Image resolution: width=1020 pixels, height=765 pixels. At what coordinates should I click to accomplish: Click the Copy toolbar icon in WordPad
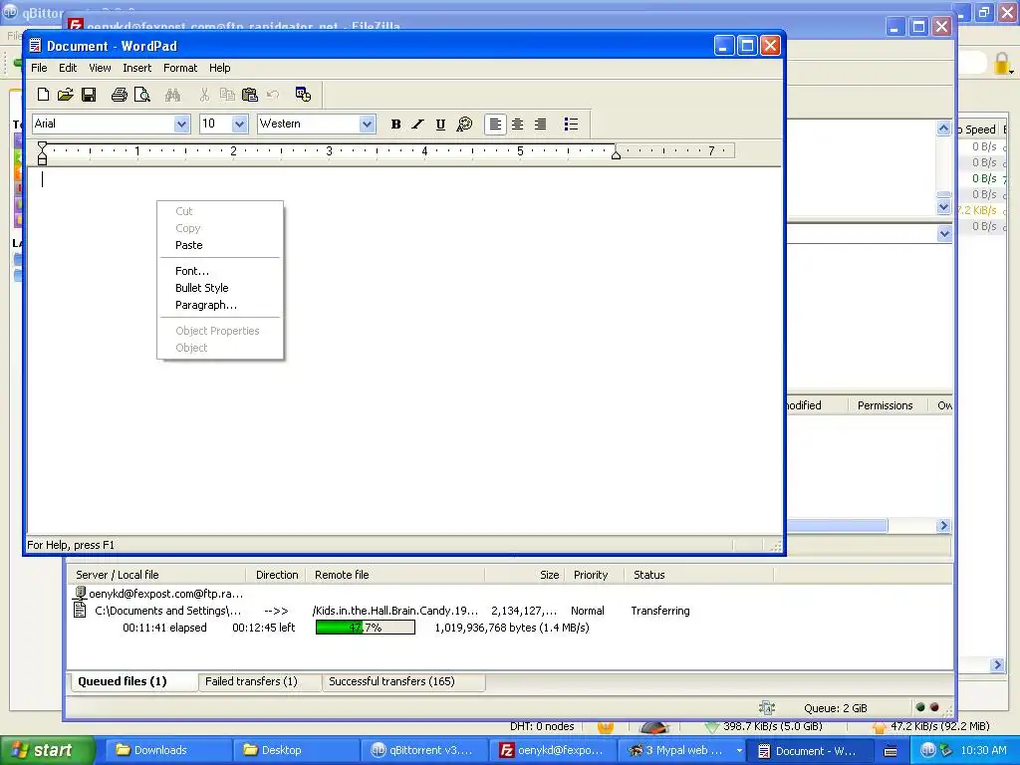227,95
